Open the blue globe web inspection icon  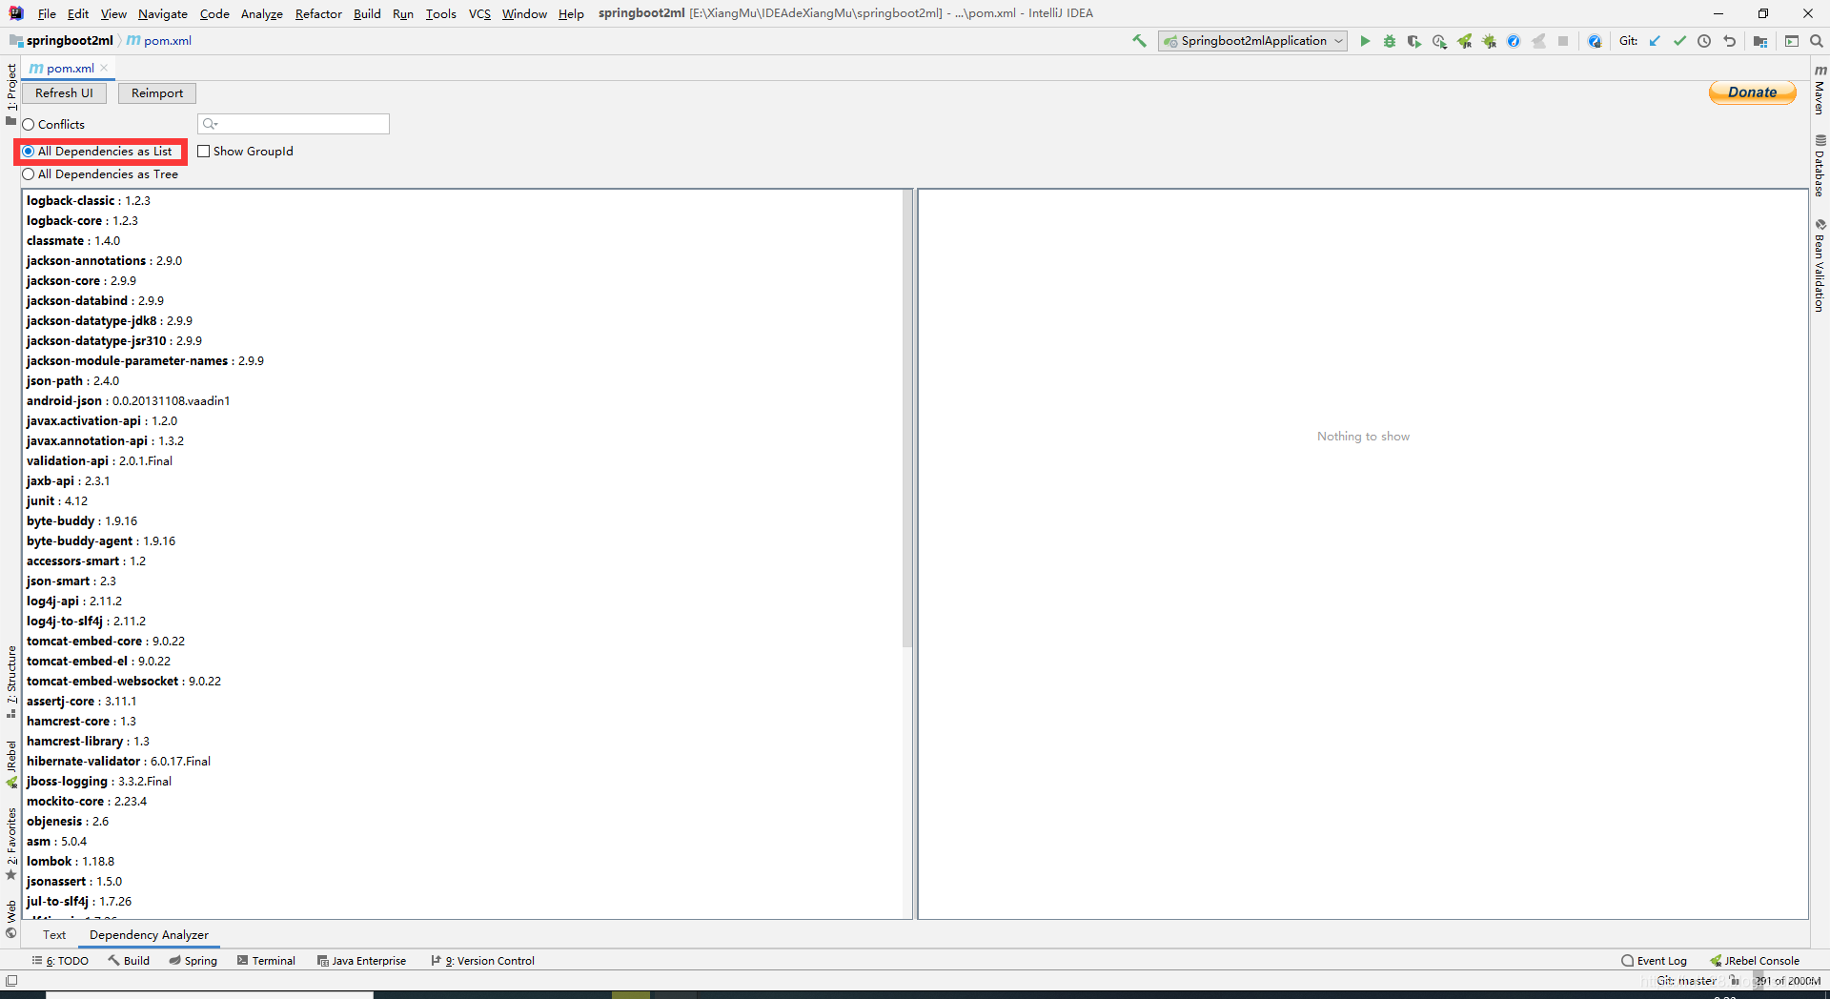tap(1595, 41)
